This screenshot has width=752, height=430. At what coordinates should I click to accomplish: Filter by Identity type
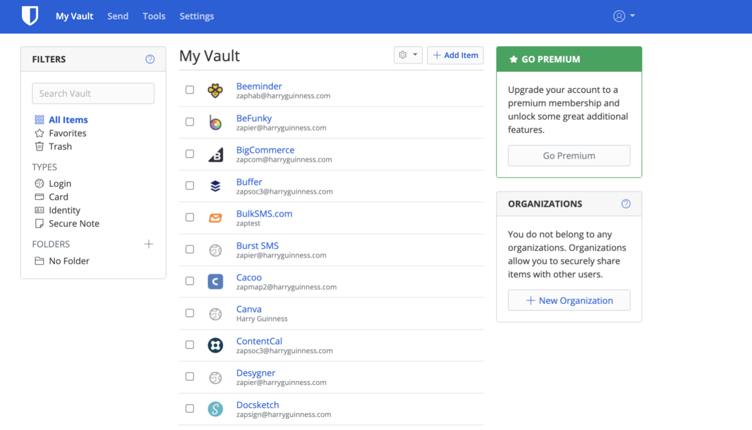click(65, 210)
